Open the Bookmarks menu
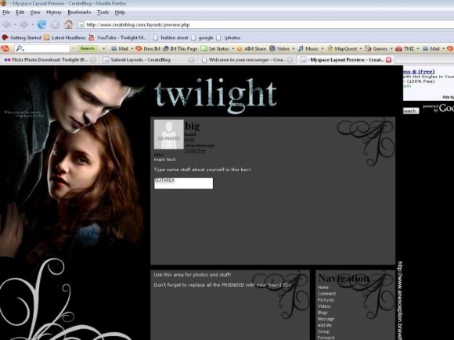The height and width of the screenshot is (340, 454). pyautogui.click(x=79, y=13)
